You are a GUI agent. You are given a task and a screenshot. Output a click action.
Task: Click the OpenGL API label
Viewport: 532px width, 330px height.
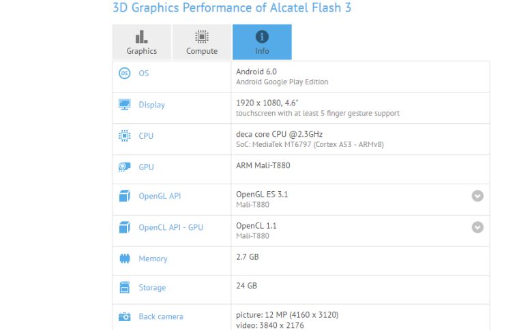pyautogui.click(x=160, y=196)
